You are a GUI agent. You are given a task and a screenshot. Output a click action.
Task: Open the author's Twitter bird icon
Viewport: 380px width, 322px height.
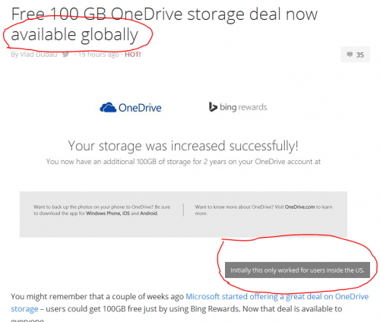click(65, 55)
